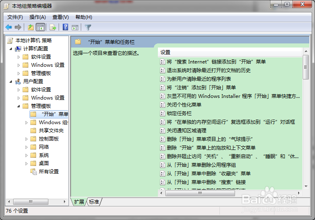Click vertical scrollbar thumb in settings list
Viewport: 315px width, 220px height.
pyautogui.click(x=306, y=67)
